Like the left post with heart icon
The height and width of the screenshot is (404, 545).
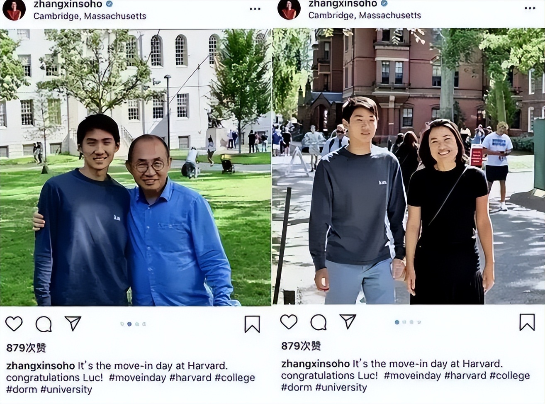click(x=14, y=324)
